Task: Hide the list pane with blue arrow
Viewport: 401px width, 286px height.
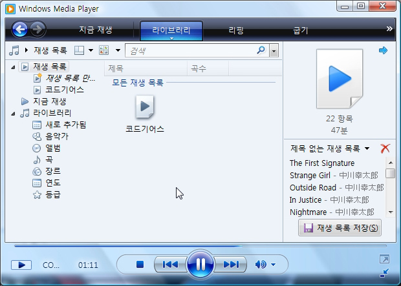Action: point(383,50)
